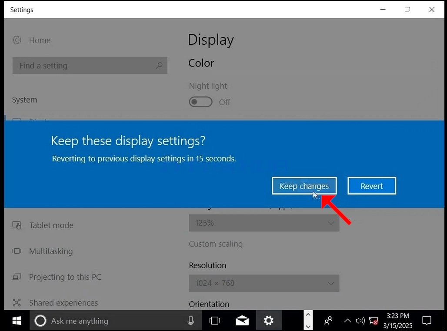Click the search magnifier icon

coord(159,66)
